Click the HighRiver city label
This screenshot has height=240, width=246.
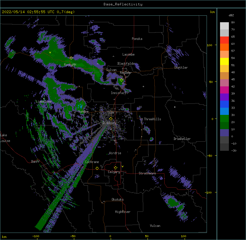pos(123,212)
